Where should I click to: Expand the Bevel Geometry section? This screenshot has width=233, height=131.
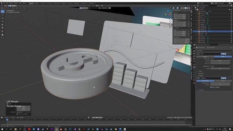point(201,74)
